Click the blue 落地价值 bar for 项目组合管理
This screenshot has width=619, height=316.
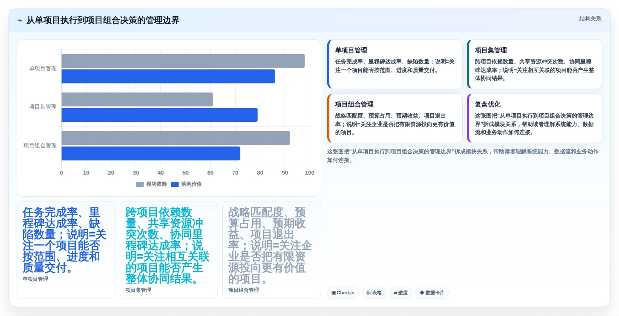tap(151, 153)
